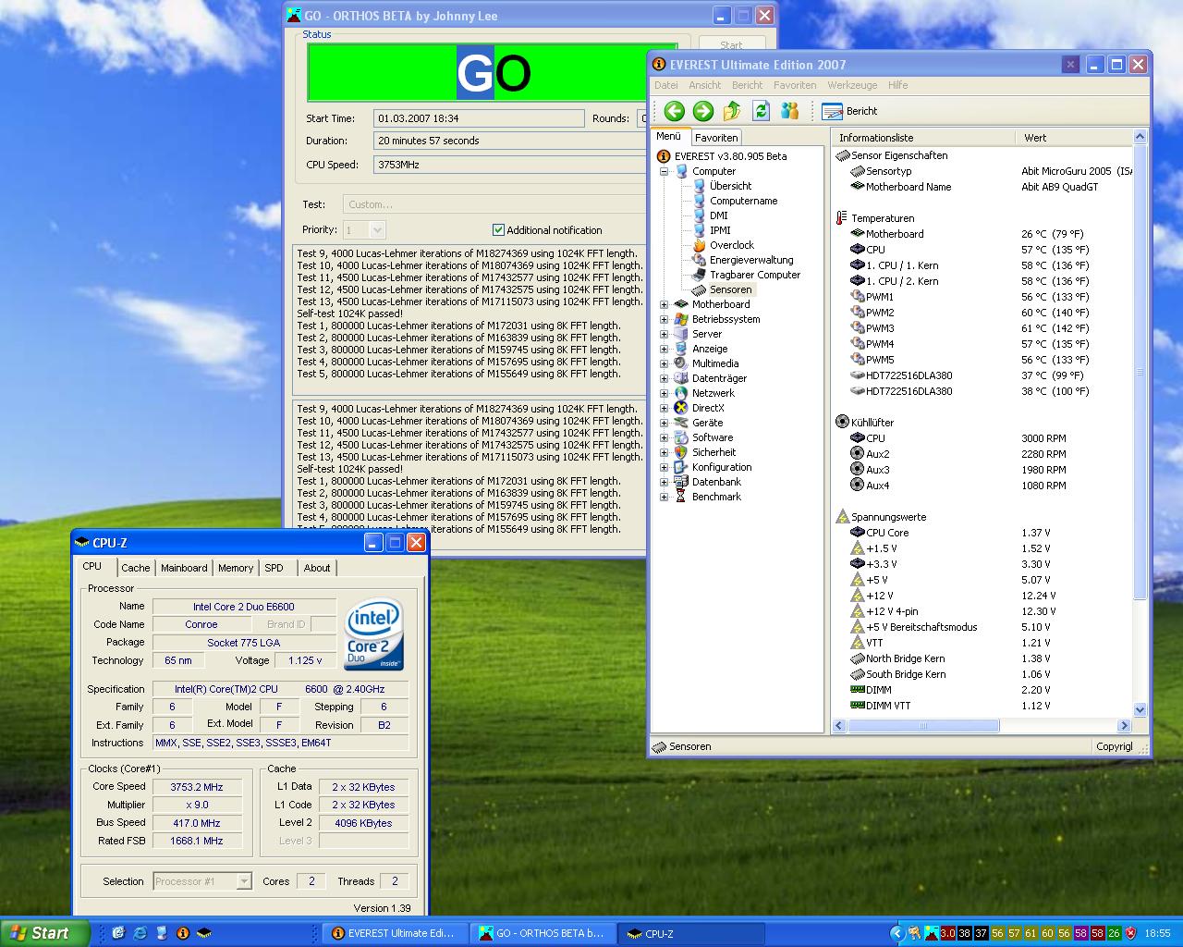Click the Start button in ORTHOS
1183x947 pixels.
(x=731, y=44)
